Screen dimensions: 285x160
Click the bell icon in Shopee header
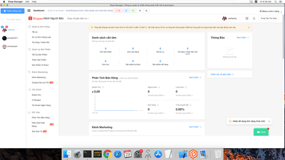click(x=254, y=19)
